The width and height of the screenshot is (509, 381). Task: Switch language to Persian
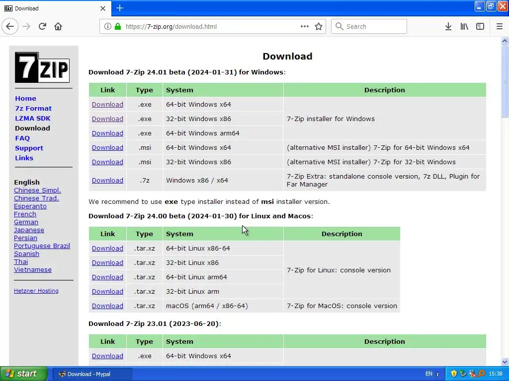pos(25,238)
